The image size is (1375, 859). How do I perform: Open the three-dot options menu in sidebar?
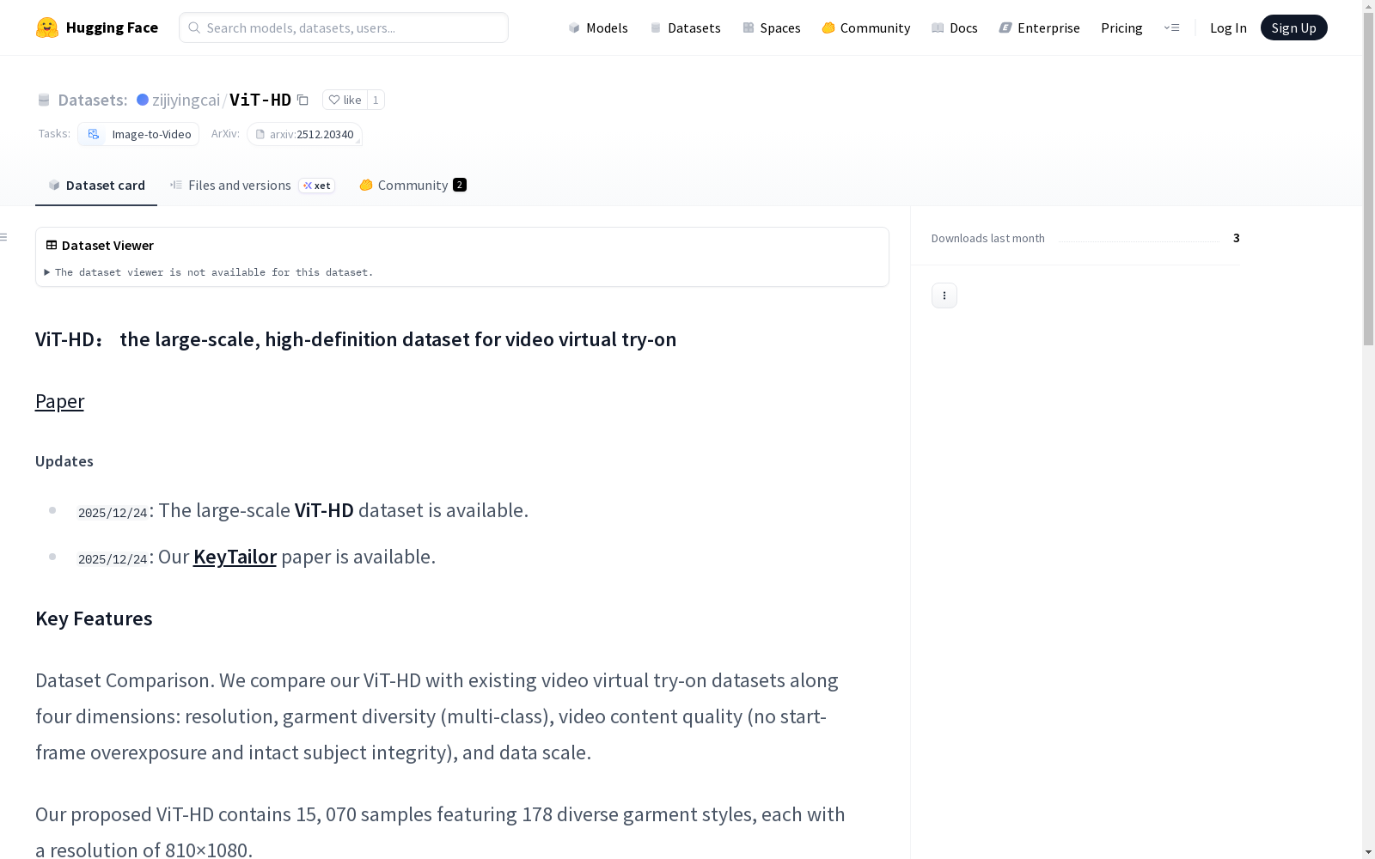944,295
